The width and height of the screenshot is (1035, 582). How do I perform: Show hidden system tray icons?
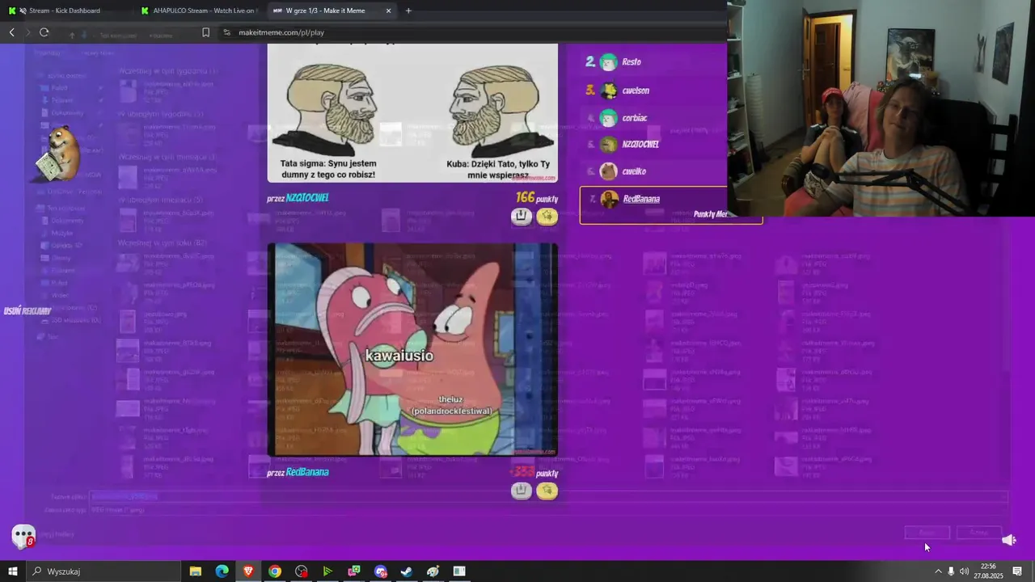(x=938, y=571)
